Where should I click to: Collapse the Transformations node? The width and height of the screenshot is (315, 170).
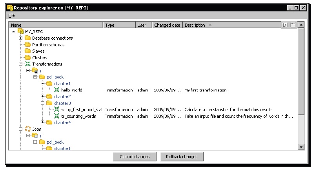[20, 64]
